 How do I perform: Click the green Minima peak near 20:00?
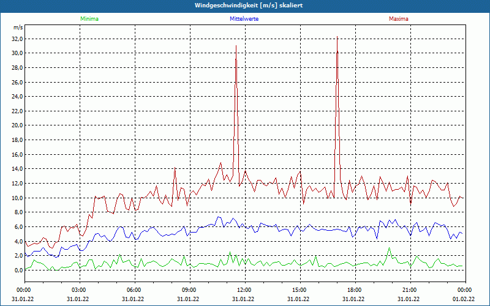(x=389, y=248)
